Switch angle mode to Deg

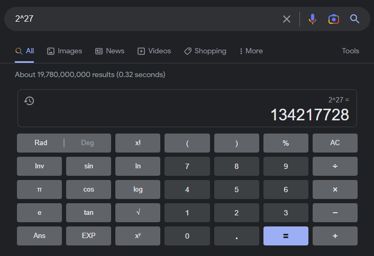coord(87,143)
